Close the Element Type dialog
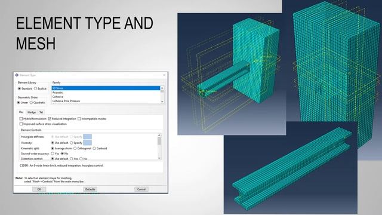The image size is (382, 215). (164, 75)
